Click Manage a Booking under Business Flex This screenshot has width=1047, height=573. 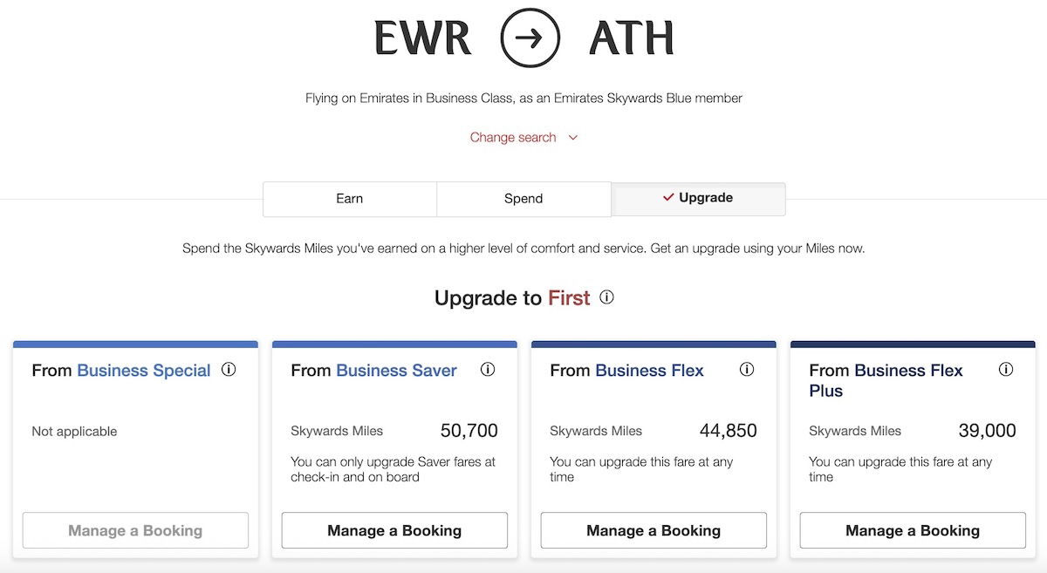click(x=654, y=530)
